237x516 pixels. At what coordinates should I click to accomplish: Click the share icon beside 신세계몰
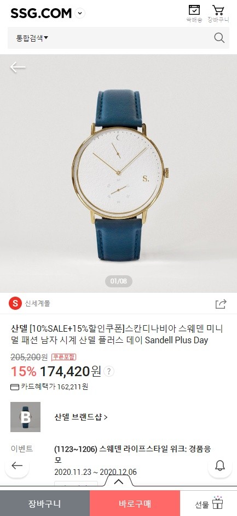coord(221,304)
